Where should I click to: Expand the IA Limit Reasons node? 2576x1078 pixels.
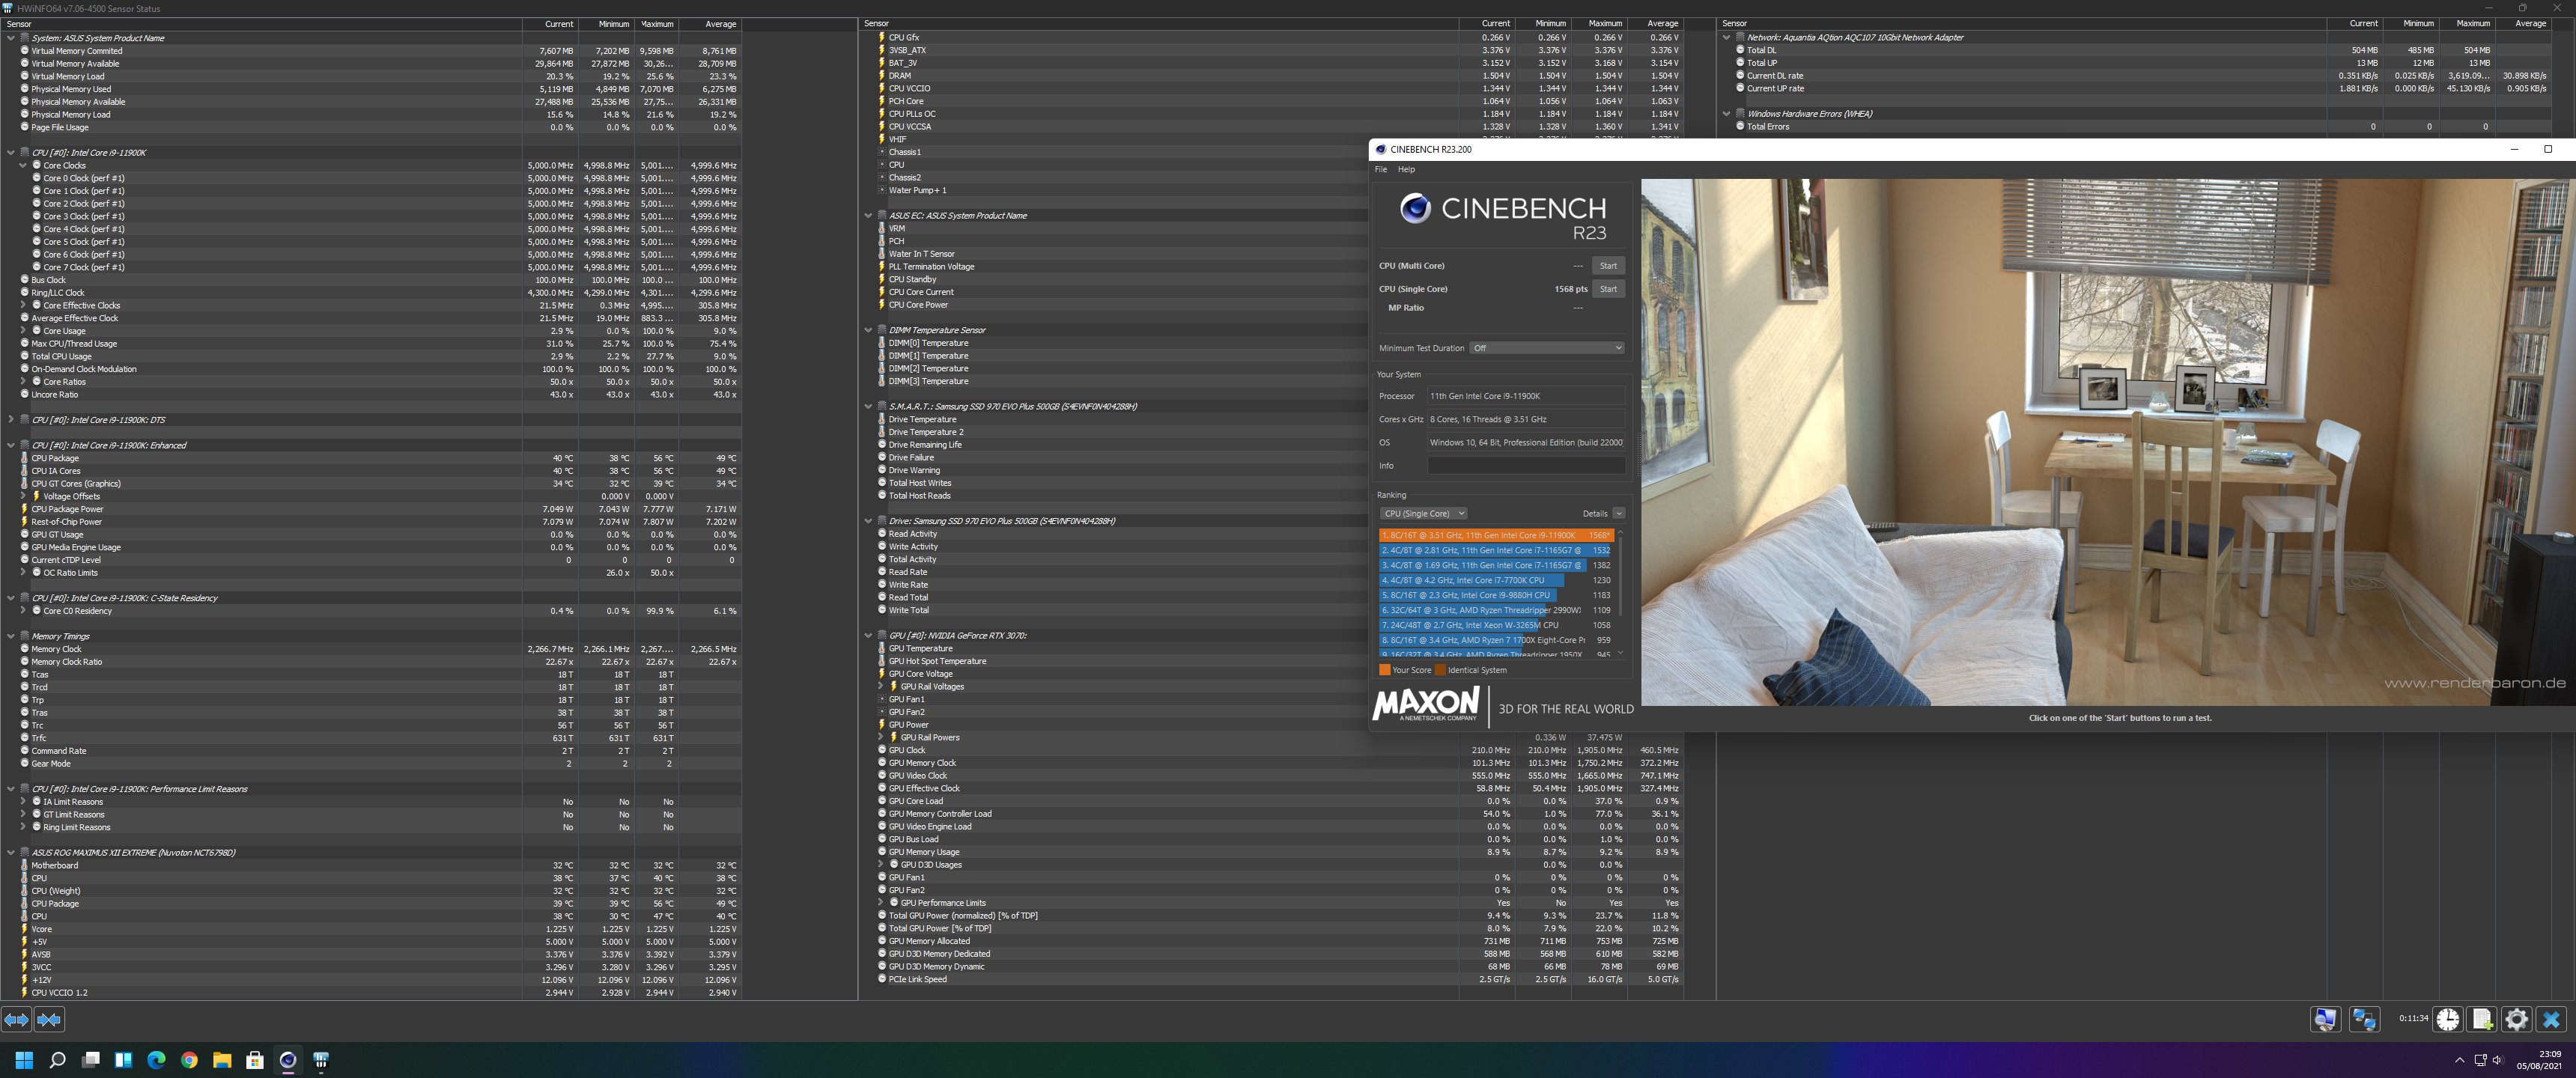(x=23, y=802)
